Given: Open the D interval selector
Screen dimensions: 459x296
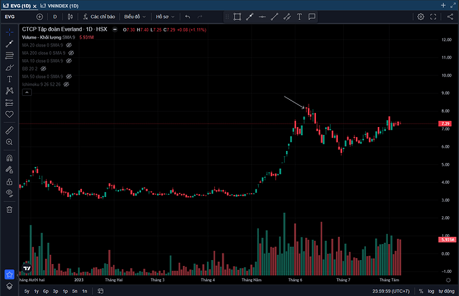Looking at the screenshot, I should click(55, 17).
